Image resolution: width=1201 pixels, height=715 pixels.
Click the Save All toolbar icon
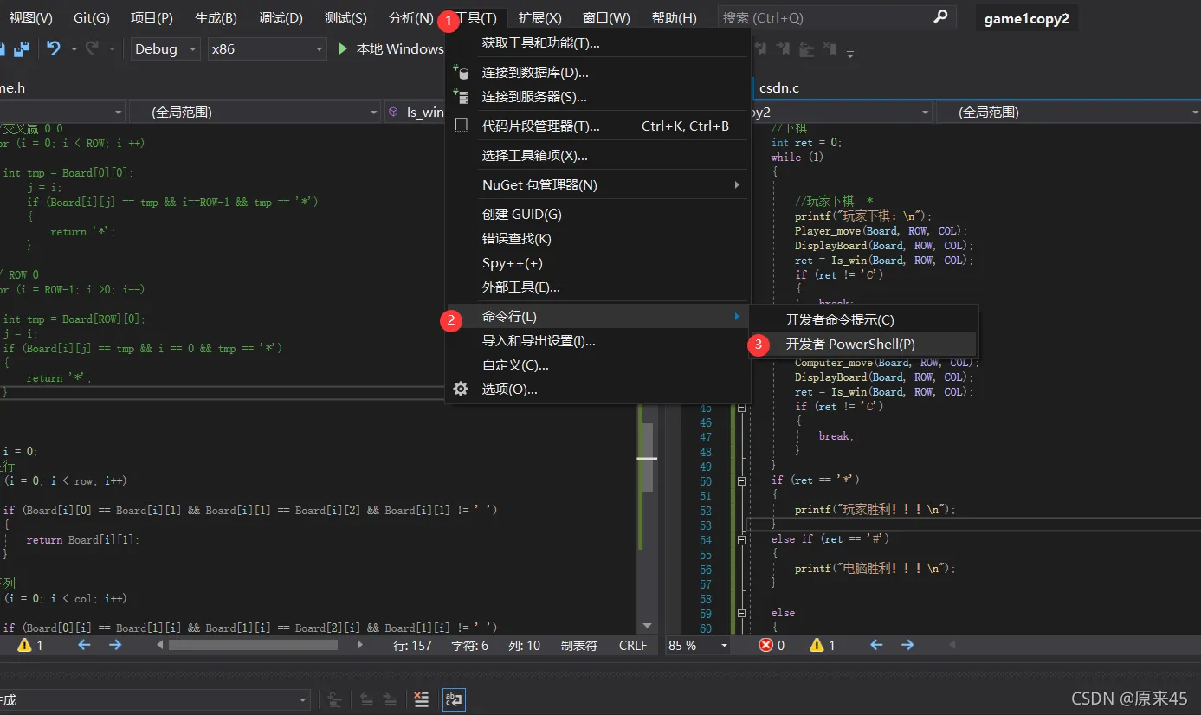[x=22, y=49]
